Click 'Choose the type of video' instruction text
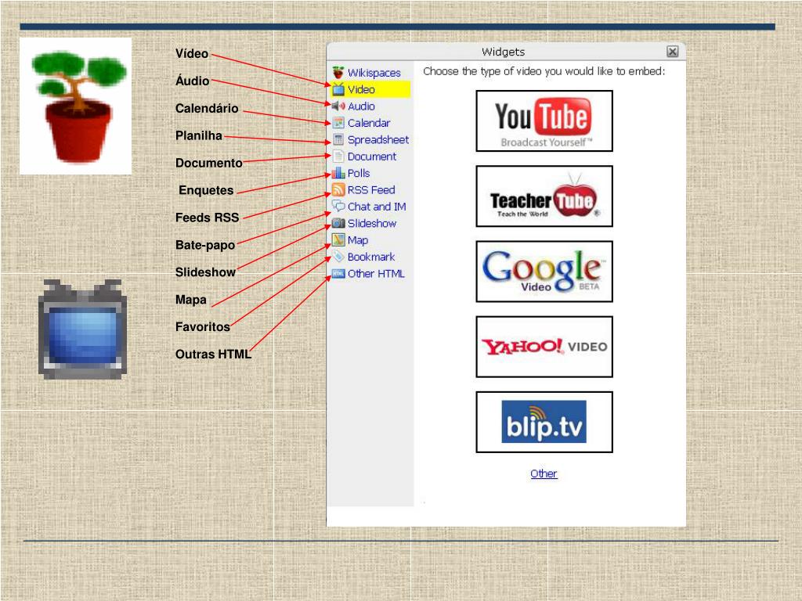 pyautogui.click(x=544, y=71)
